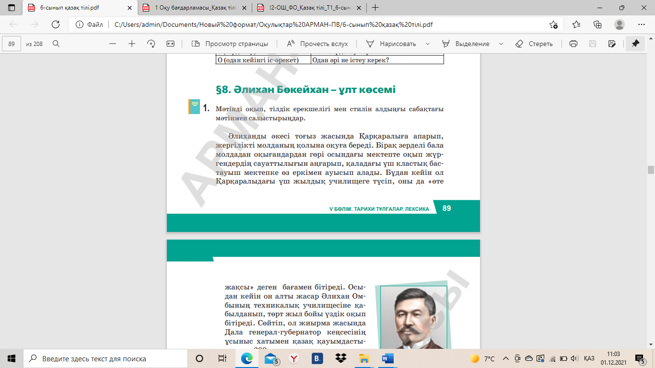This screenshot has width=655, height=368.
Task: Switch to the '6-сынып қазақ тілі.pdf' tab
Action: coord(80,8)
